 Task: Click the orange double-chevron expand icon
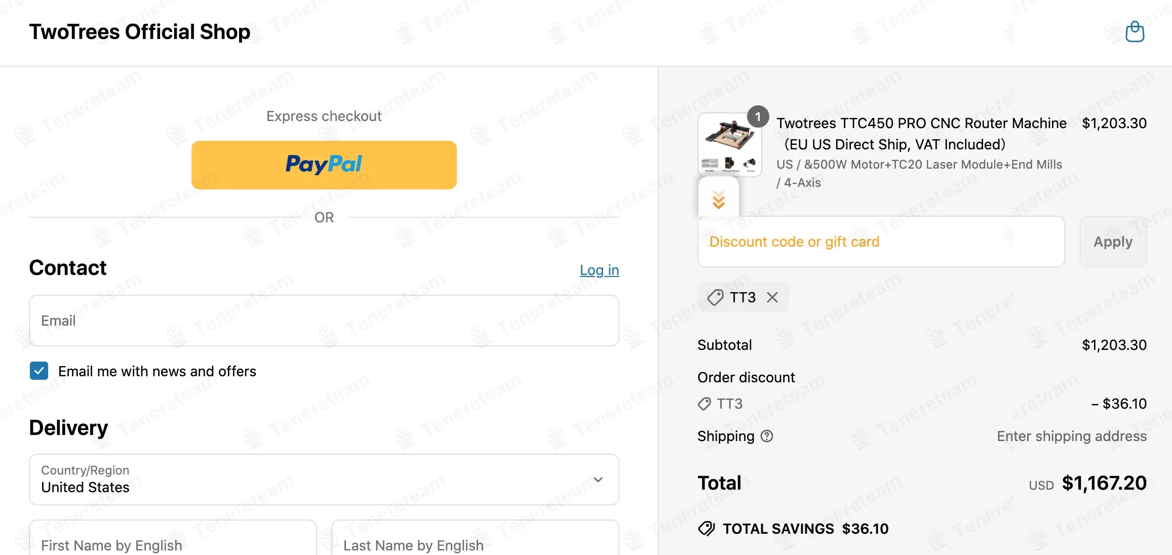point(718,200)
